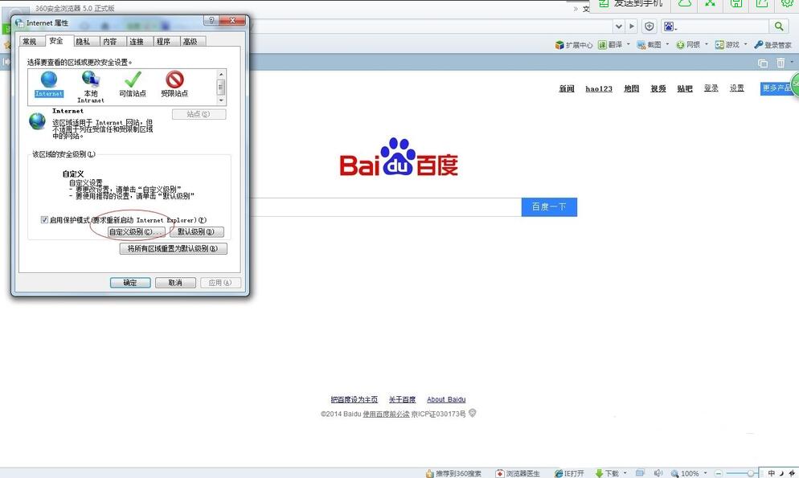Click the window icon left of speaker in status bar
The height and width of the screenshot is (478, 799).
640,473
